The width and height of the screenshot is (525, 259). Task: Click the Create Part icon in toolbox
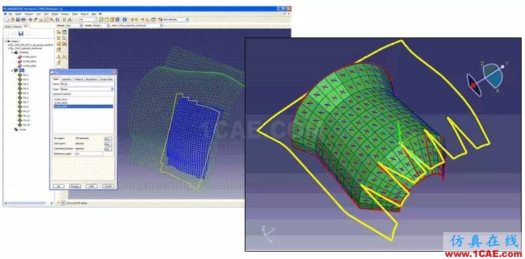point(58,32)
